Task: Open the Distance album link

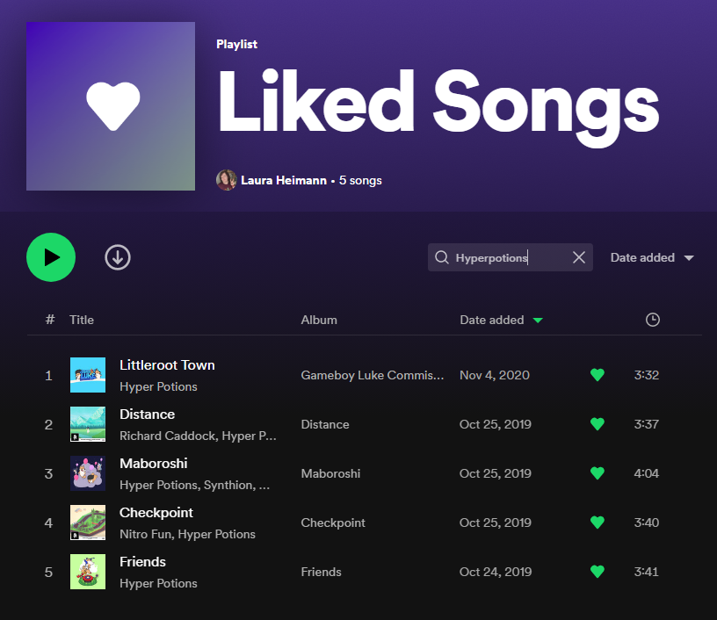Action: [x=325, y=424]
